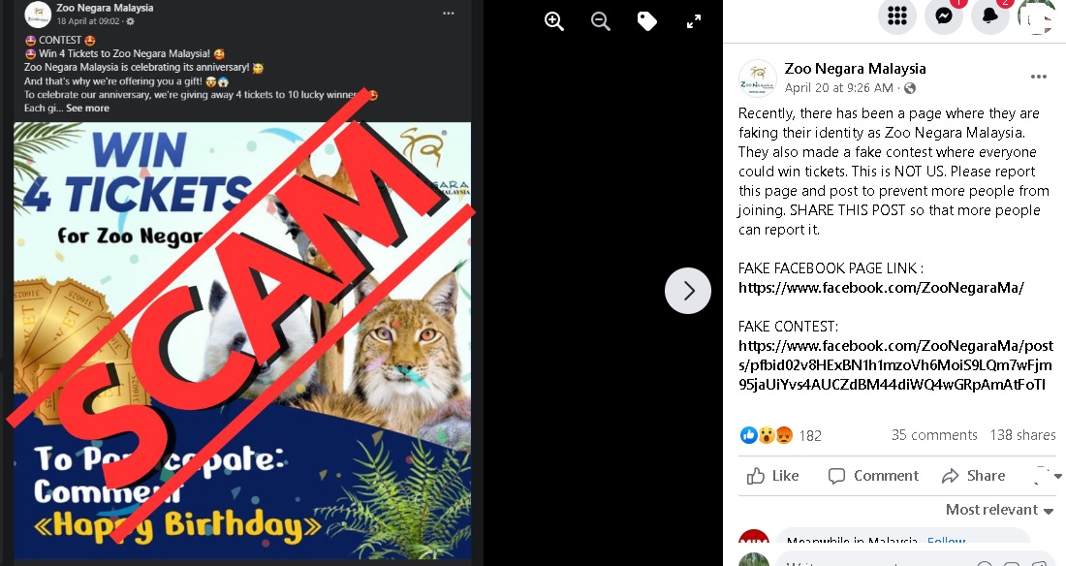Click the Share button
Image resolution: width=1066 pixels, height=566 pixels.
pyautogui.click(x=974, y=476)
